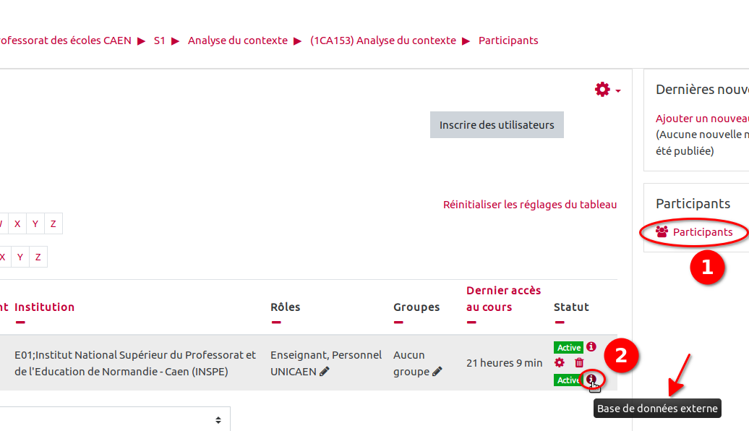The height and width of the screenshot is (431, 749).
Task: Filter by letter Z in upper alphabet row
Action: 53,224
